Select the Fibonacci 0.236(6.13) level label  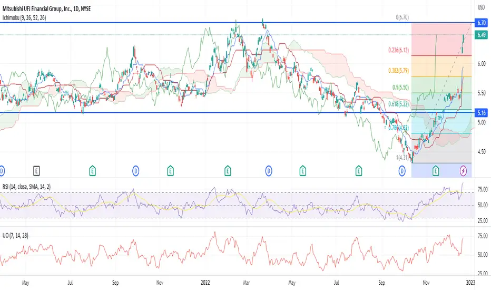(x=398, y=50)
